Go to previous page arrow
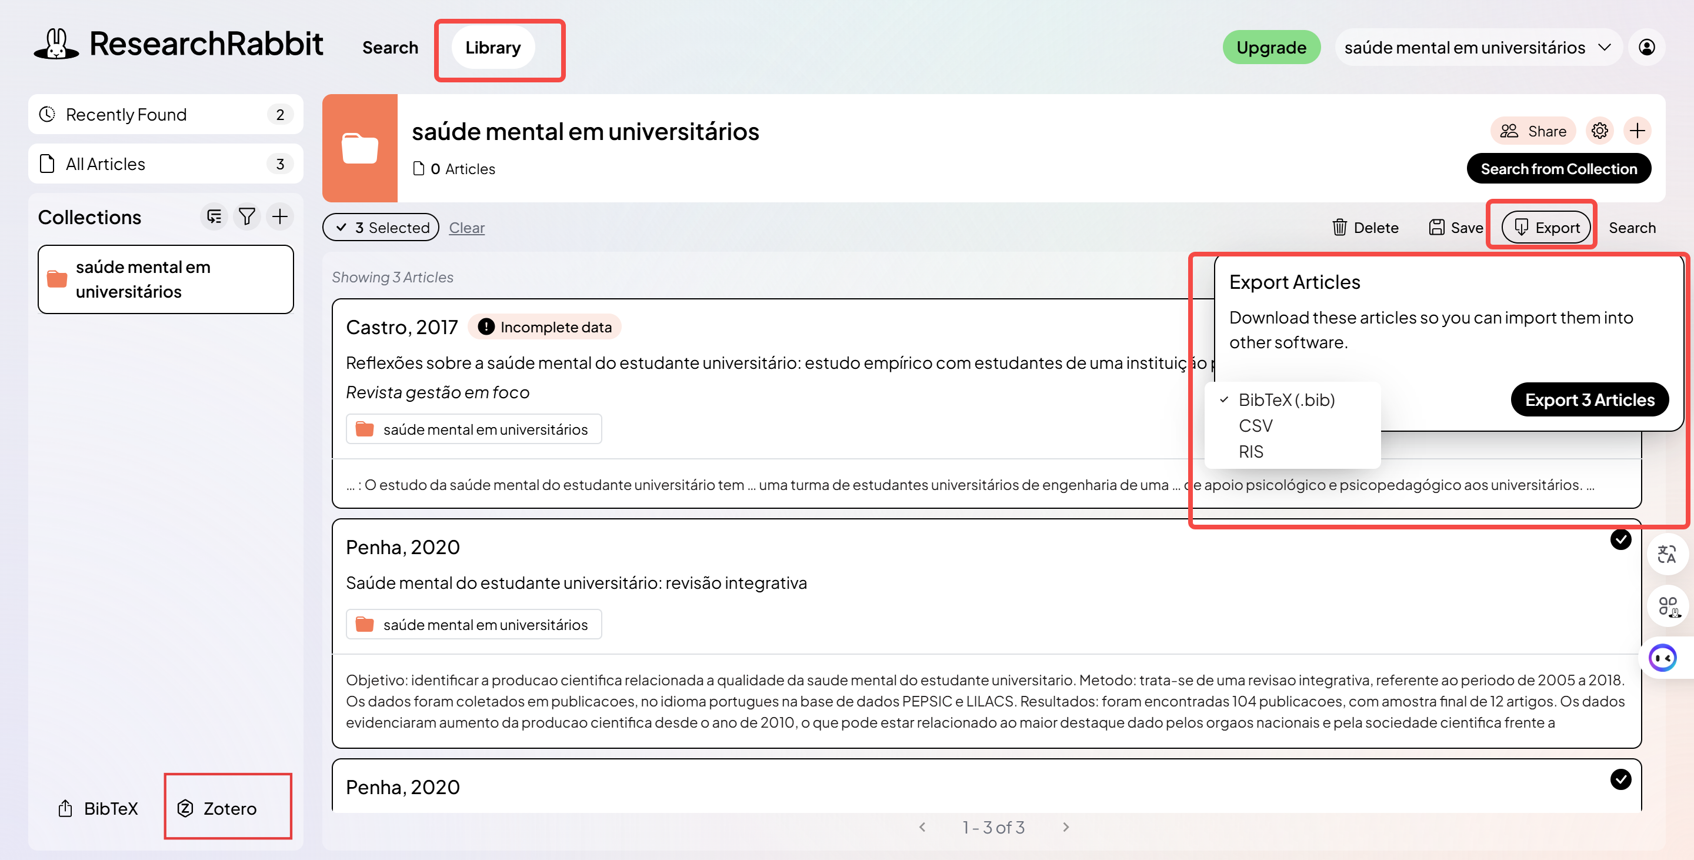The width and height of the screenshot is (1694, 860). pos(923,827)
